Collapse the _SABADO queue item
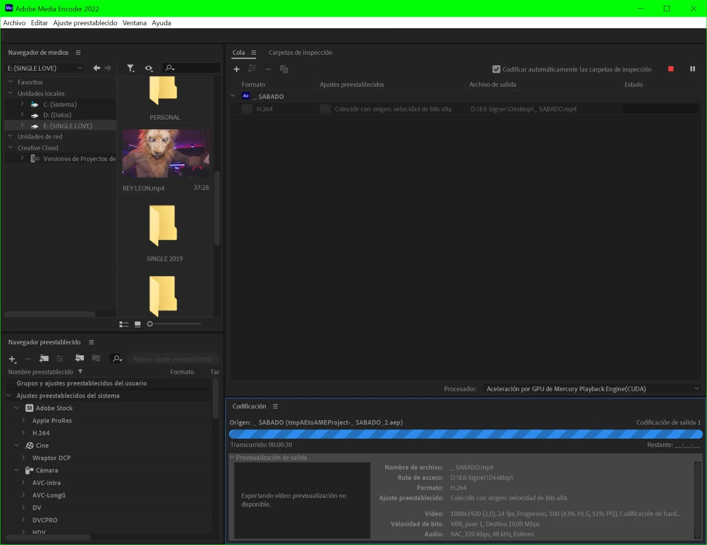 pyautogui.click(x=233, y=96)
